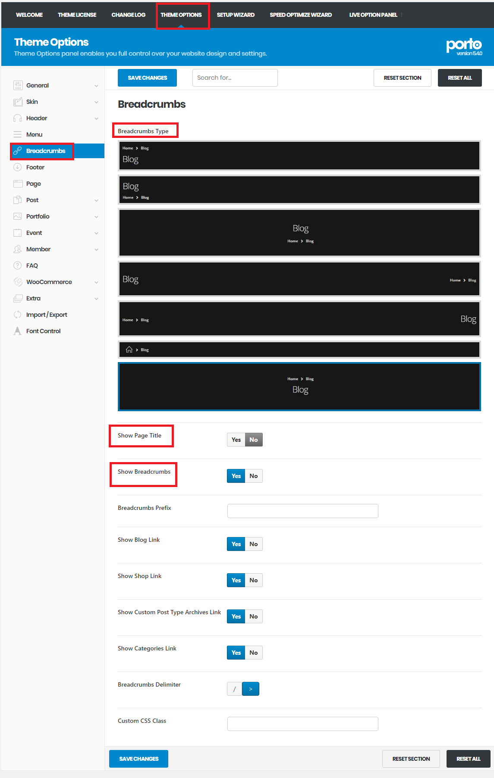
Task: Click the Member person icon in sidebar
Action: tap(18, 249)
